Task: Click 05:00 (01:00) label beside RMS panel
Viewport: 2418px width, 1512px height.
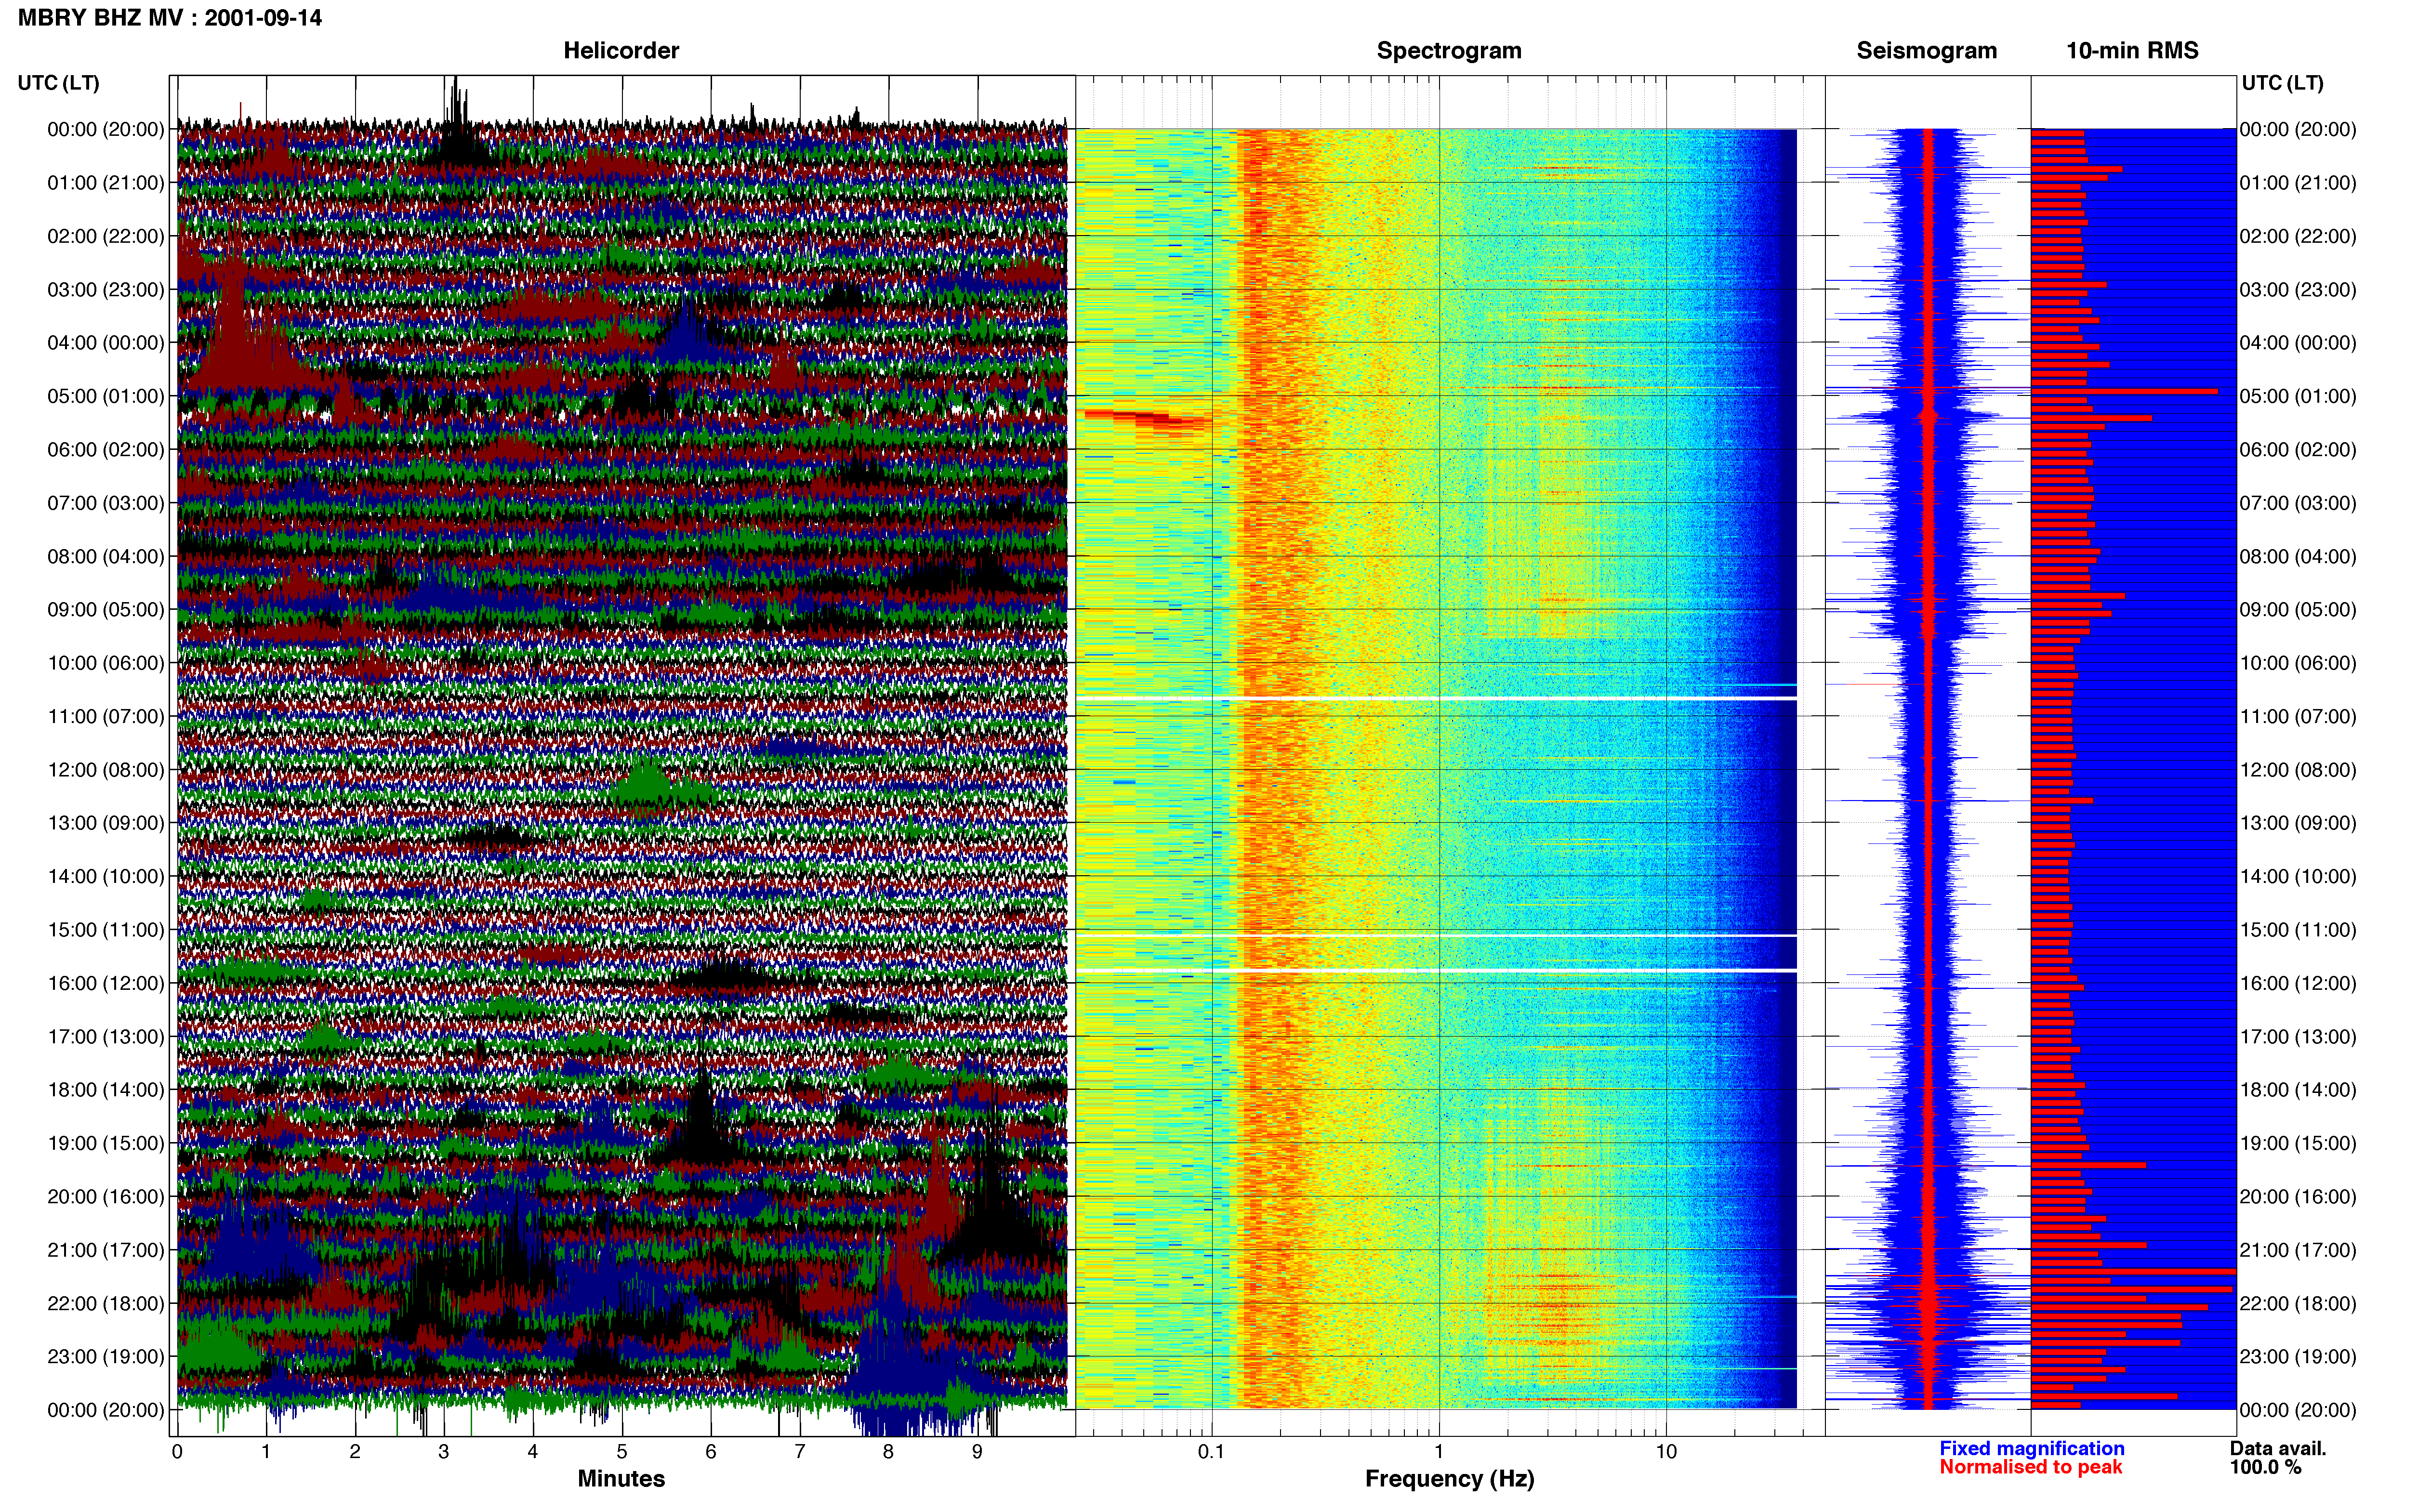Action: [x=2298, y=396]
